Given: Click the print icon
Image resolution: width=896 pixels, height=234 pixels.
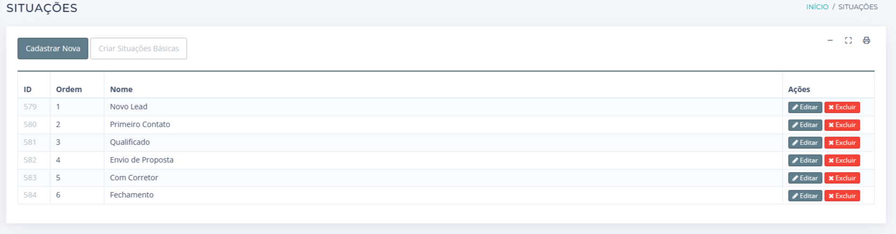Looking at the screenshot, I should coord(866,40).
